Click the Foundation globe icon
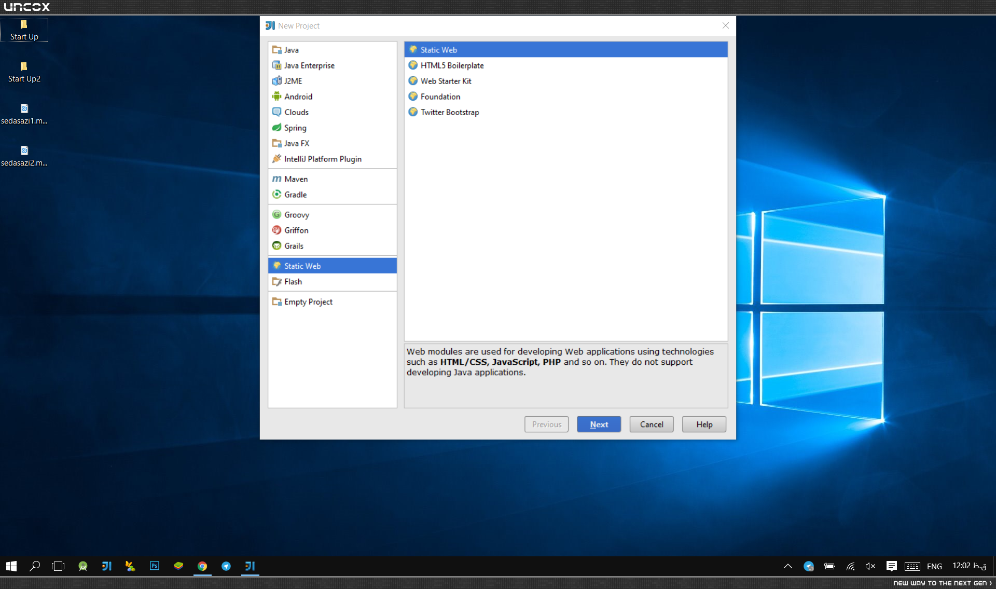The width and height of the screenshot is (996, 589). (413, 97)
